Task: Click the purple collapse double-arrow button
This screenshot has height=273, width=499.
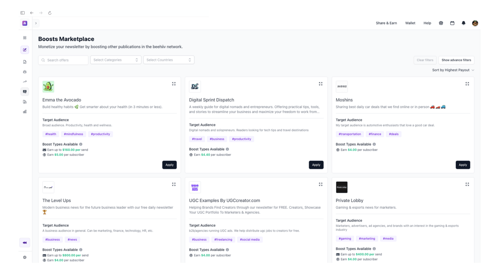Action: coord(25,242)
